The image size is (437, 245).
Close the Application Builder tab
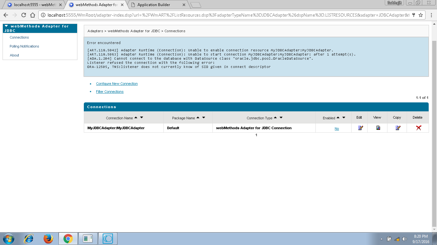point(184,5)
